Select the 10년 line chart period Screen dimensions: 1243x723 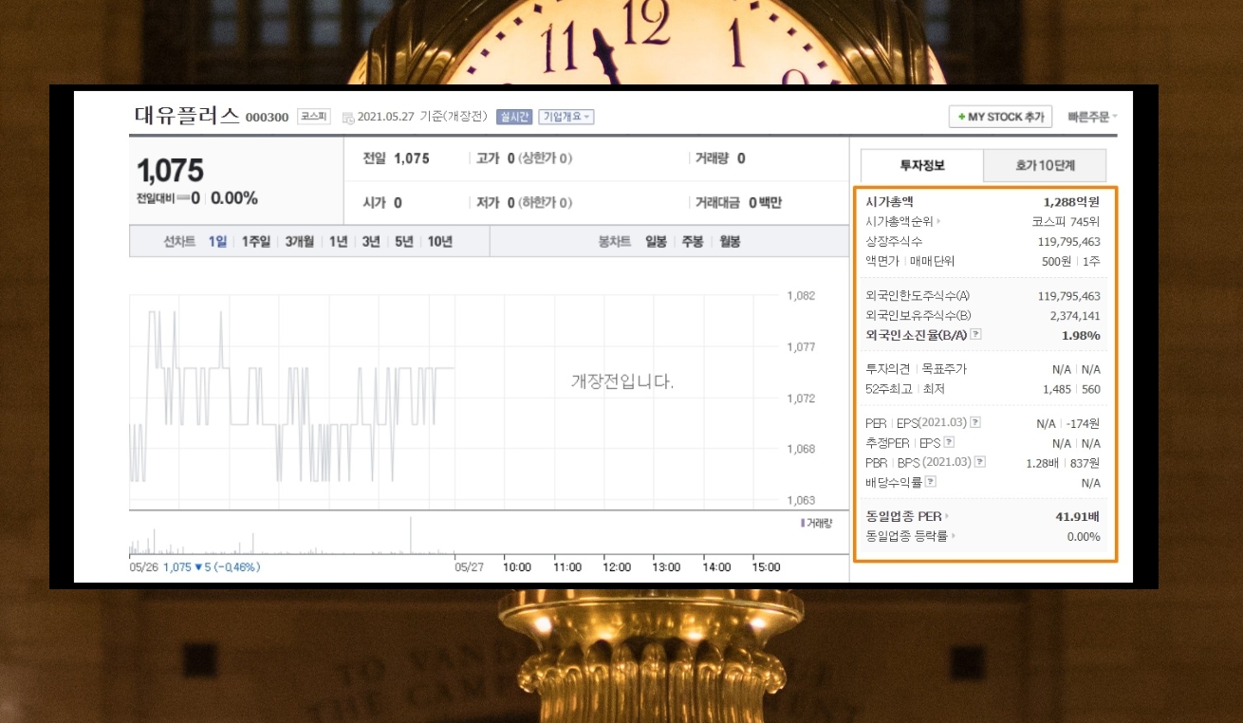[439, 242]
